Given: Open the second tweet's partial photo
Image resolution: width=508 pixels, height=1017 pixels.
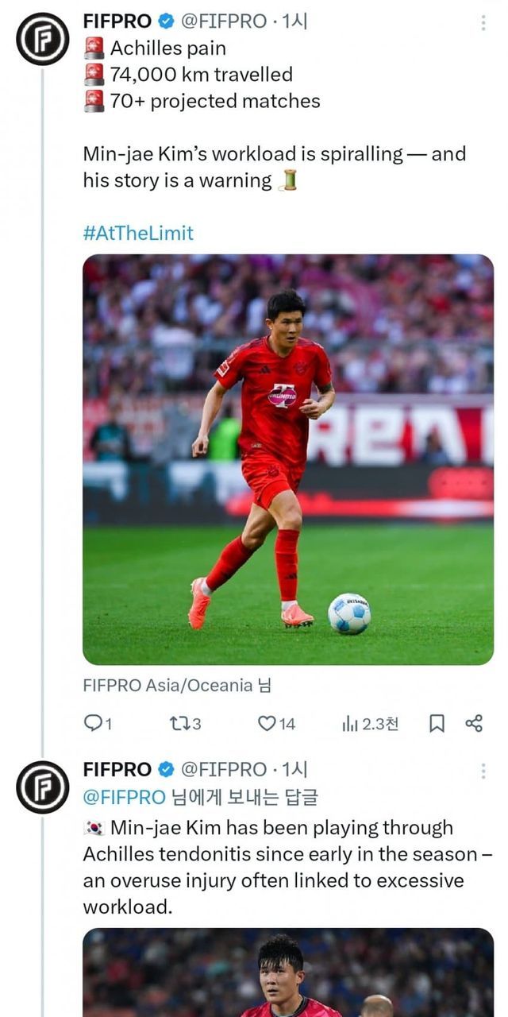Looking at the screenshot, I should pos(287,973).
